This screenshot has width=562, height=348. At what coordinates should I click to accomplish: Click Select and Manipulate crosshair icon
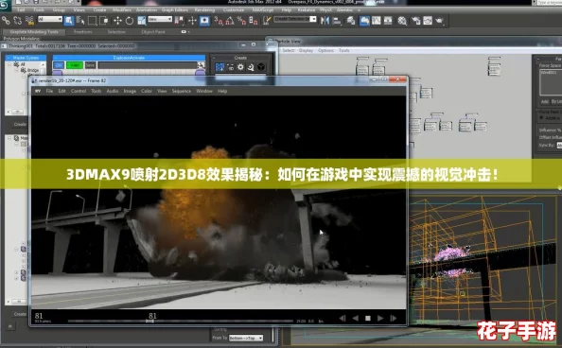click(192, 21)
